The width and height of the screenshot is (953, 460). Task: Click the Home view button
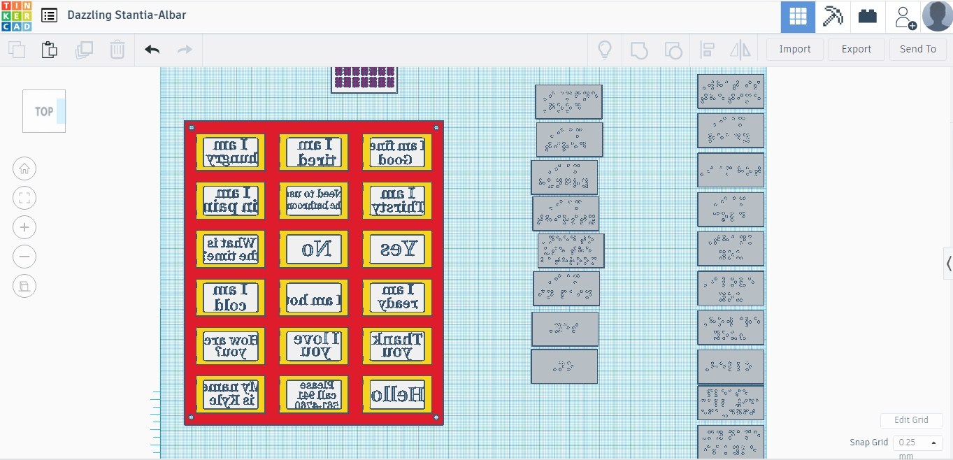tap(24, 168)
